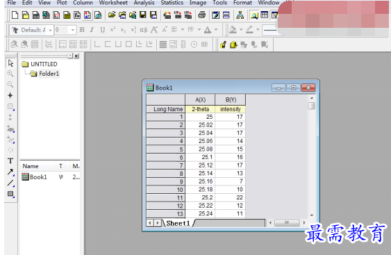Select Folder1 in project explorer
Viewport: 391px width, 255px height.
[49, 74]
